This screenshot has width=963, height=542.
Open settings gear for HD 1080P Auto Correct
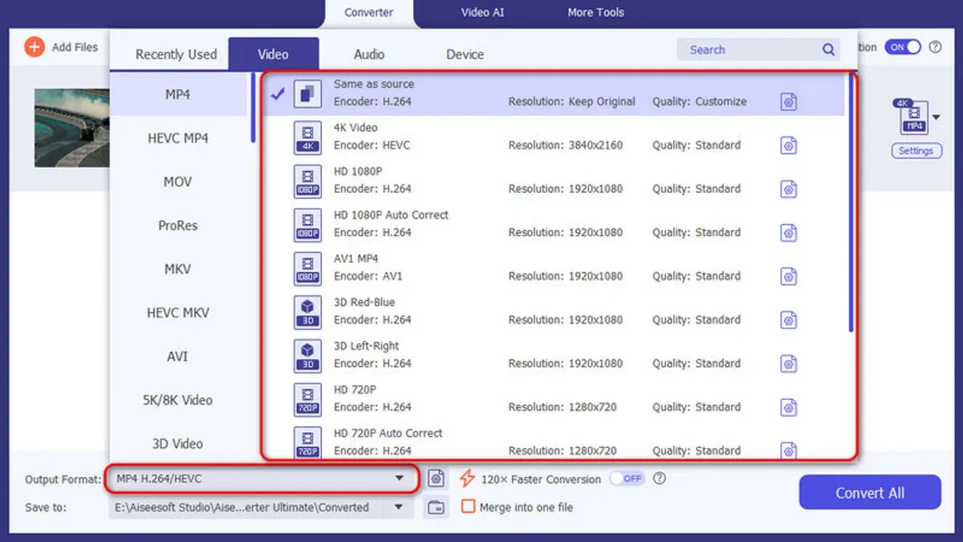(x=789, y=233)
